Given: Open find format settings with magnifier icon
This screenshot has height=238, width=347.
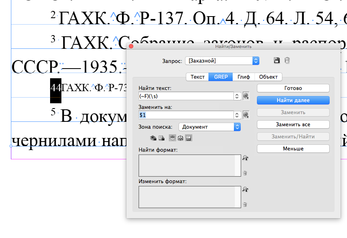Looking at the screenshot, I should [x=245, y=157].
